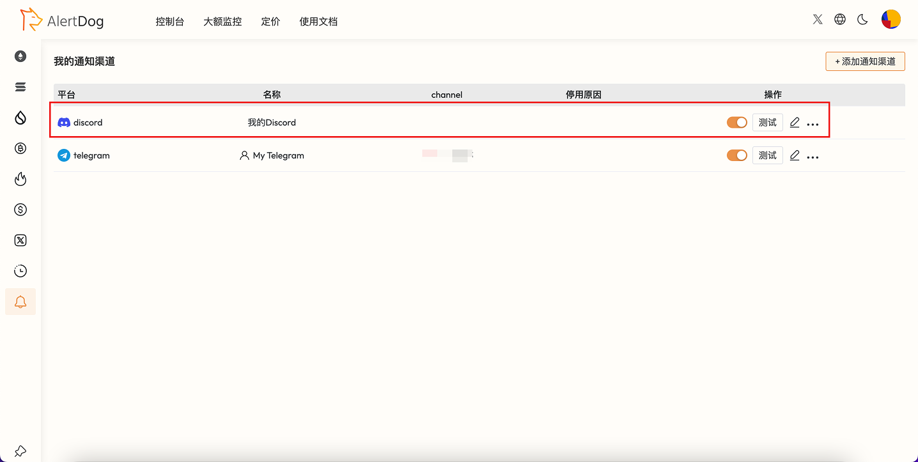Click the edit pencil for 我的Discord
The image size is (918, 462).
pos(795,122)
